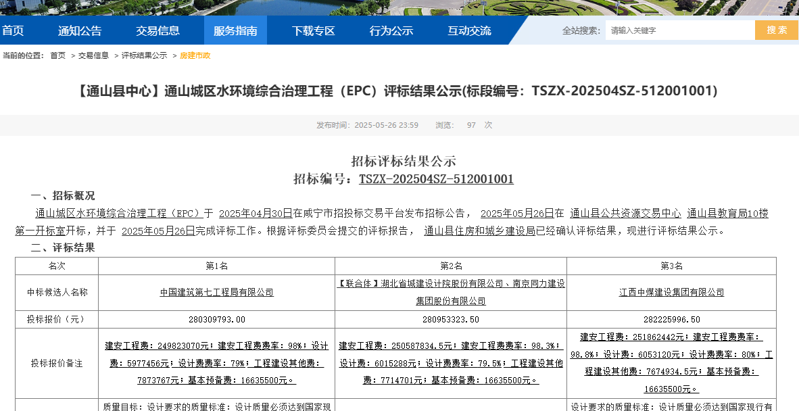
Task: Click the 【联合体】湖北省城建设计院 candidate cell
Action: tap(451, 292)
